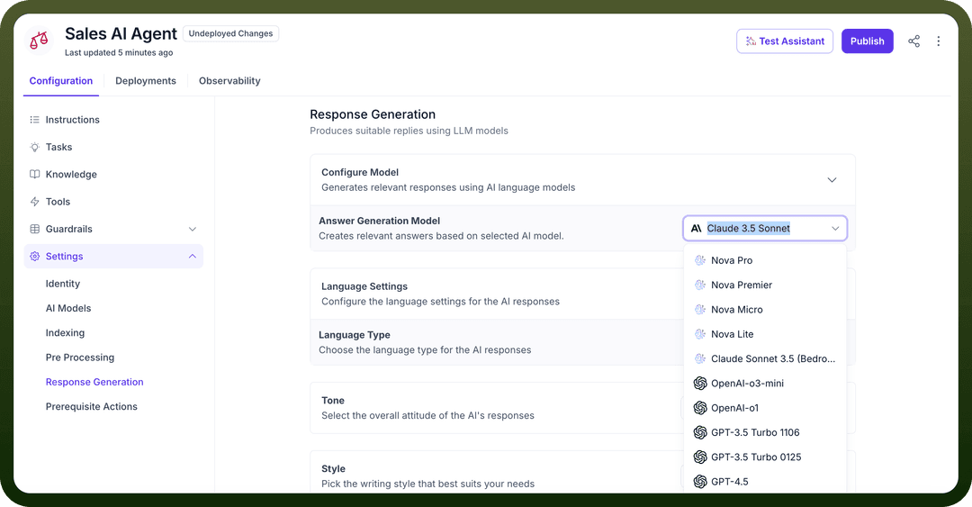Click the GPT-4.5 logo icon
Viewport: 972px width, 507px height.
click(700, 482)
